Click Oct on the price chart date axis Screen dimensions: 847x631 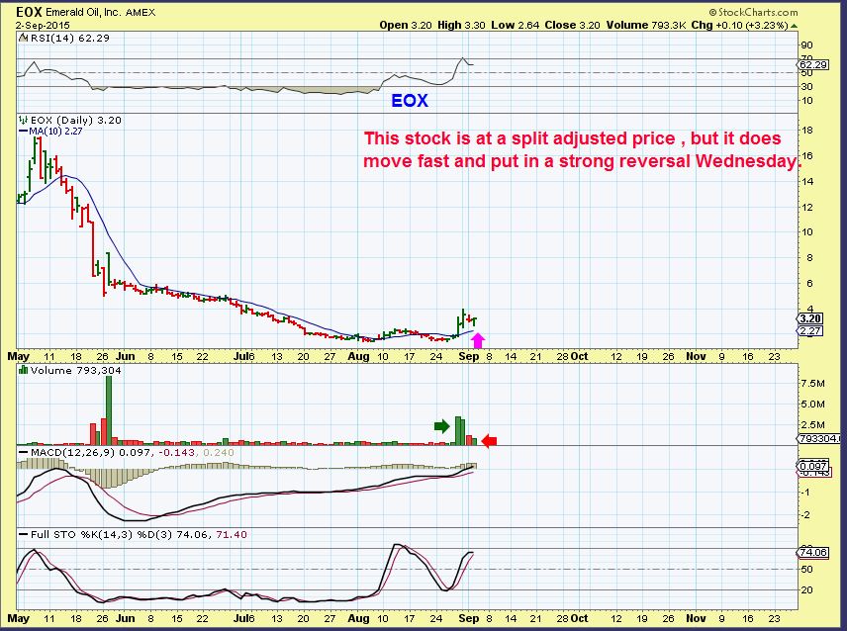tap(580, 356)
